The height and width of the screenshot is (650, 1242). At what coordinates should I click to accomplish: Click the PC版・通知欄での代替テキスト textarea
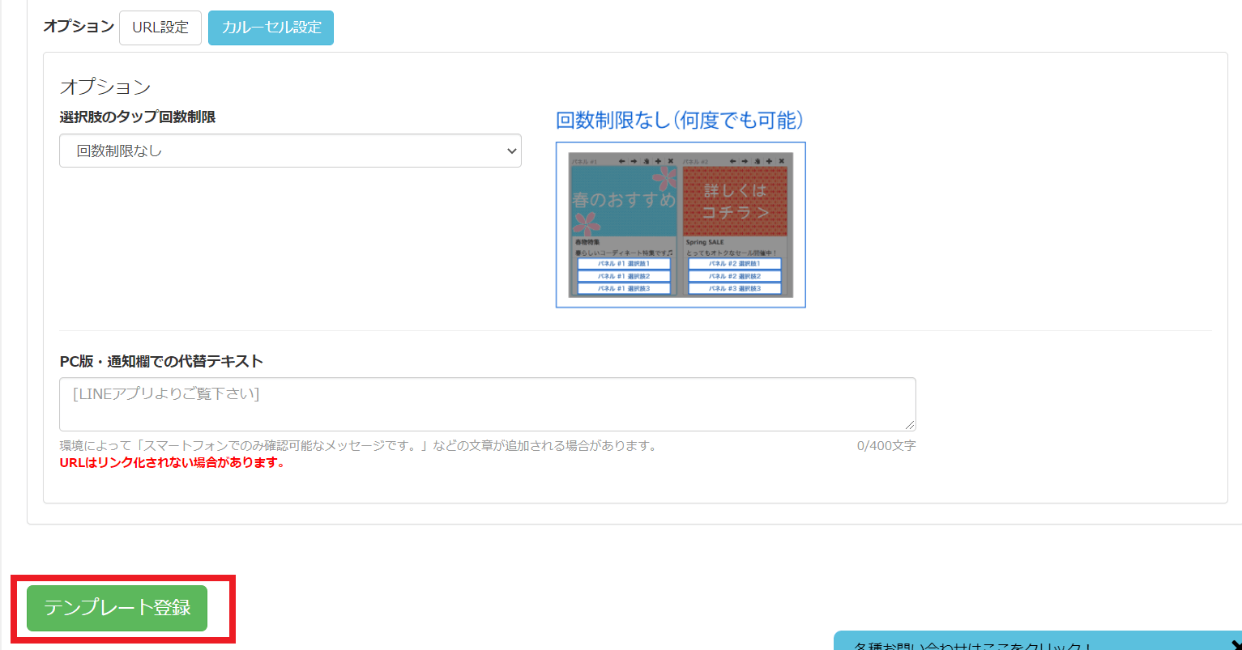[x=487, y=404]
